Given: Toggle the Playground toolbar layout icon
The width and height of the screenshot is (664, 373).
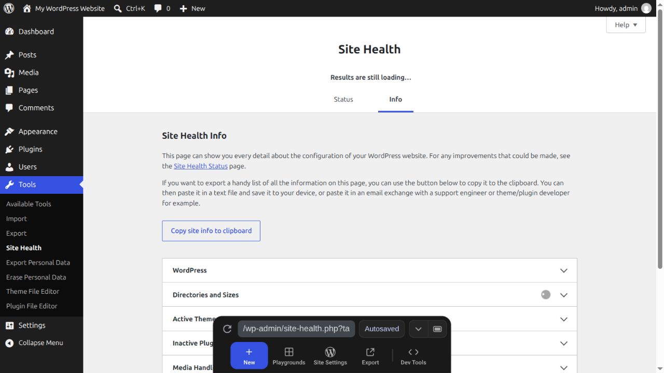Looking at the screenshot, I should (x=437, y=329).
